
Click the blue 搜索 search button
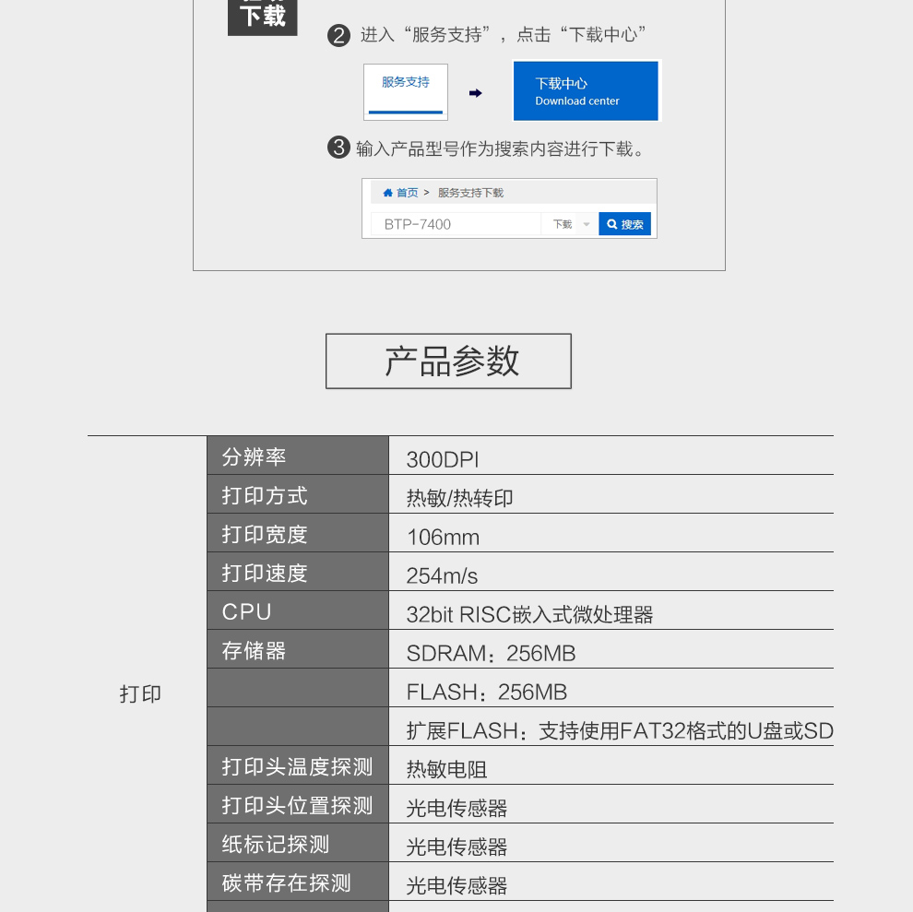624,224
